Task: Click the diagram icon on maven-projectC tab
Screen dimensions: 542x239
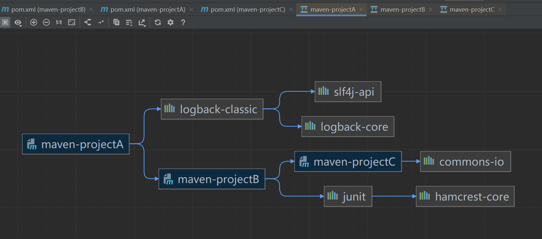Action: pyautogui.click(x=444, y=10)
